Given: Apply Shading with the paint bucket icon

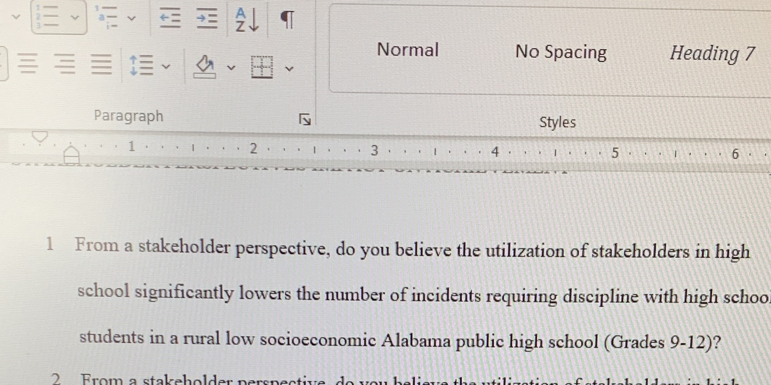Looking at the screenshot, I should tap(205, 67).
